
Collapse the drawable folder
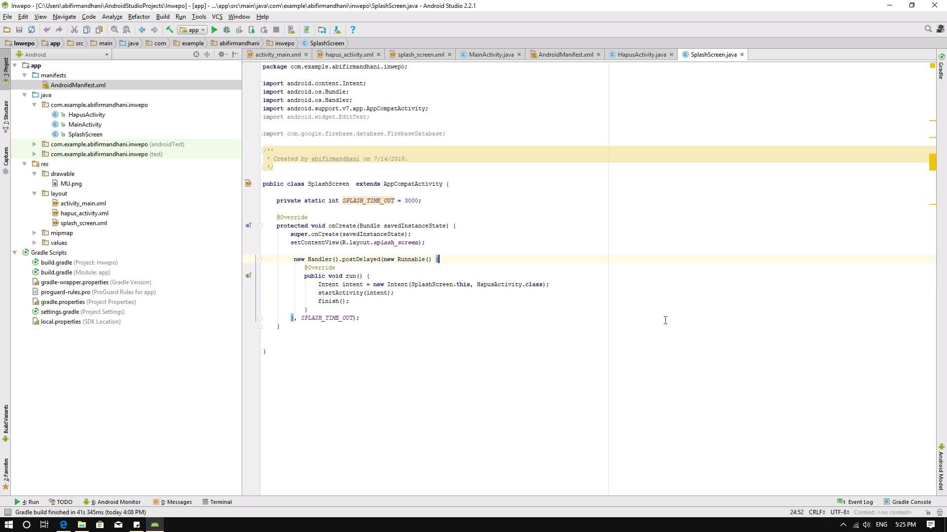(x=35, y=174)
